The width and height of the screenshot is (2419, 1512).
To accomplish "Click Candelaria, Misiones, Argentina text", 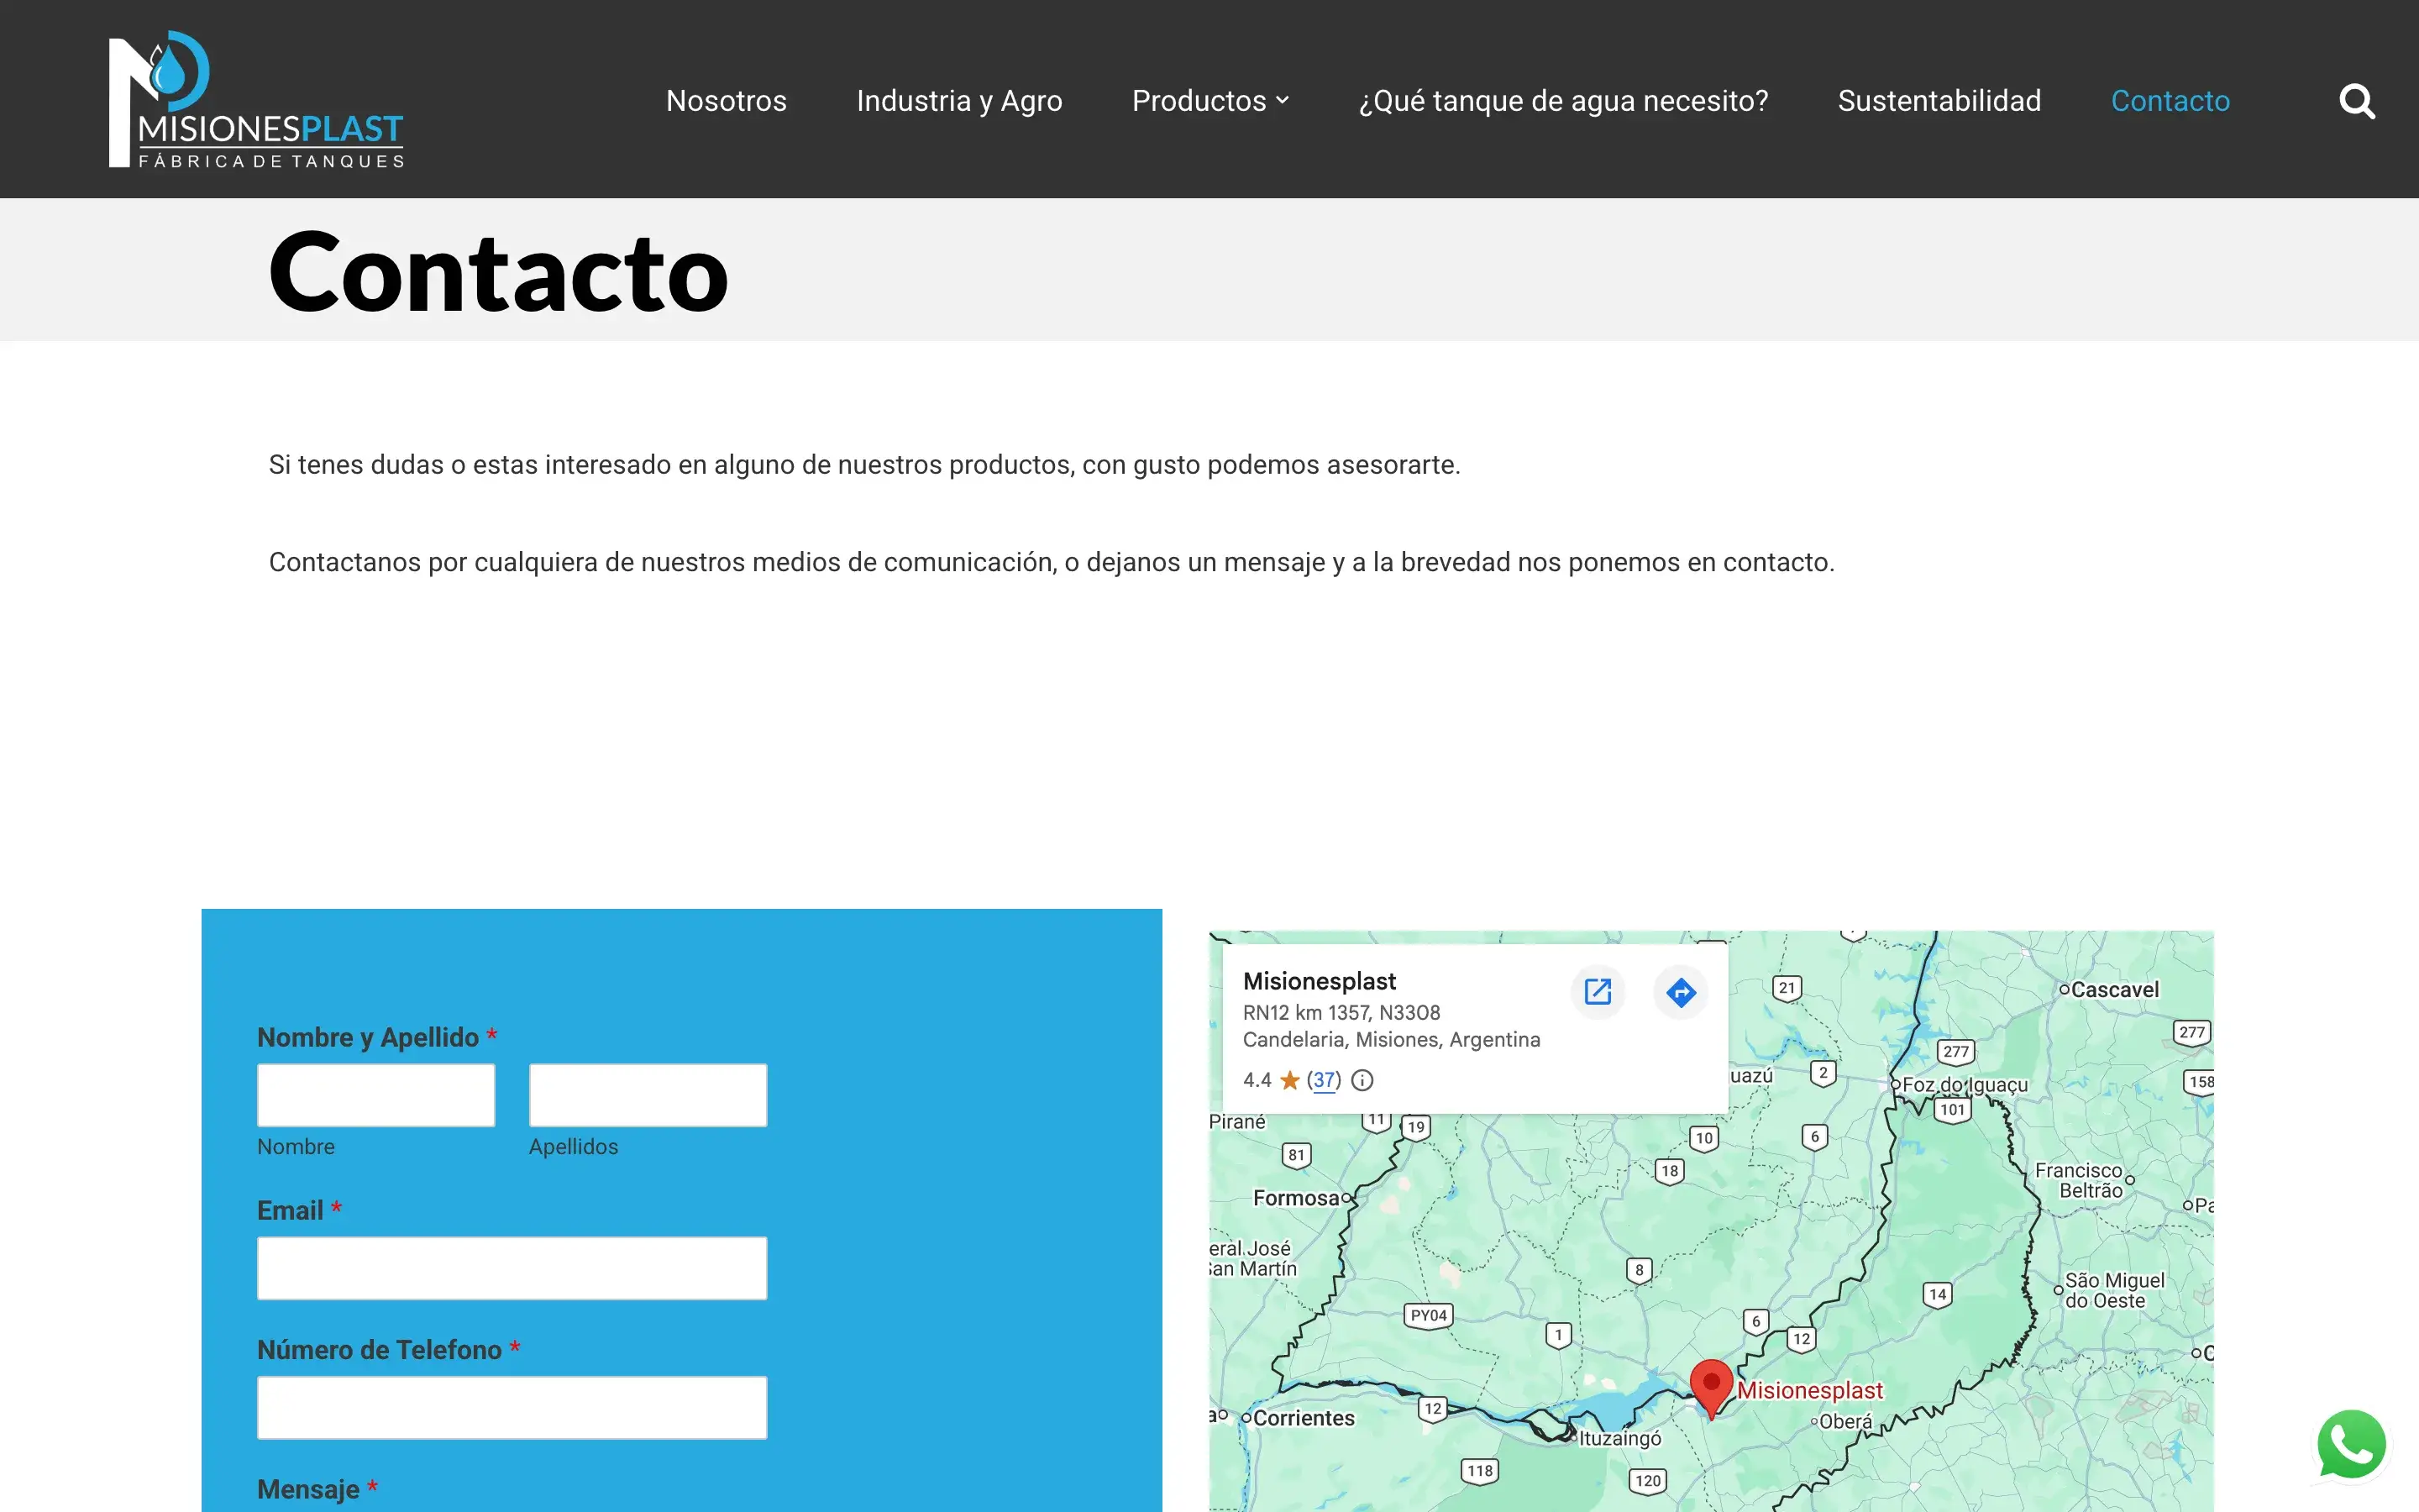I will (1392, 1039).
